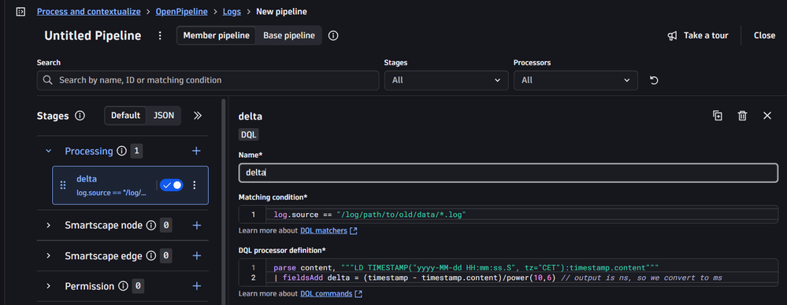Image resolution: width=787 pixels, height=305 pixels.
Task: Click the Take a tour megaphone icon
Action: click(x=673, y=35)
